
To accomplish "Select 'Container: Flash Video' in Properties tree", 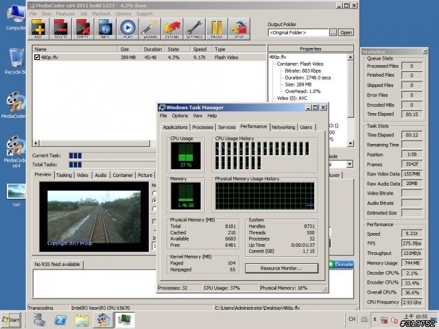I will click(300, 64).
